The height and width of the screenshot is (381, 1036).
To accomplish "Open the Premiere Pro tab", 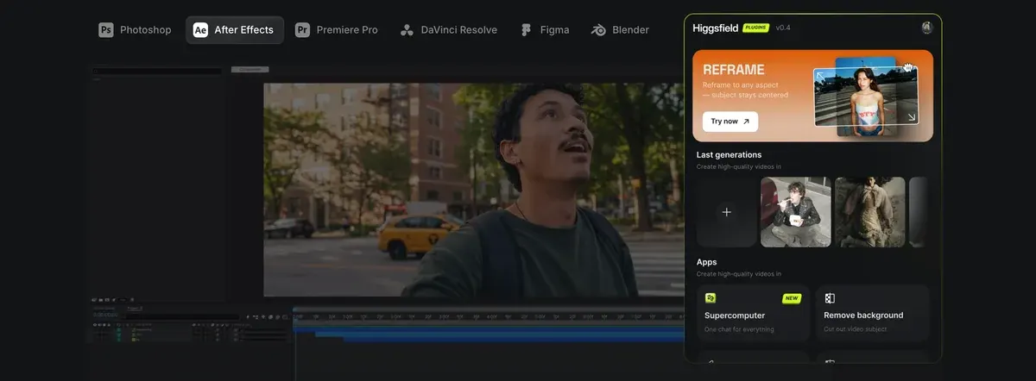I will click(337, 30).
